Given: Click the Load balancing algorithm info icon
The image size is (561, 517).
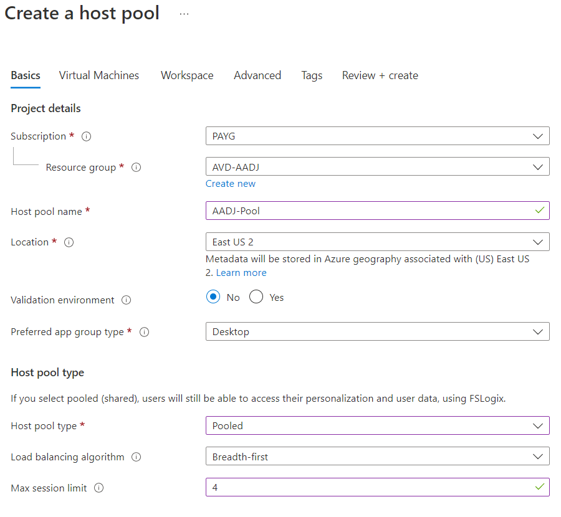Looking at the screenshot, I should [x=137, y=457].
